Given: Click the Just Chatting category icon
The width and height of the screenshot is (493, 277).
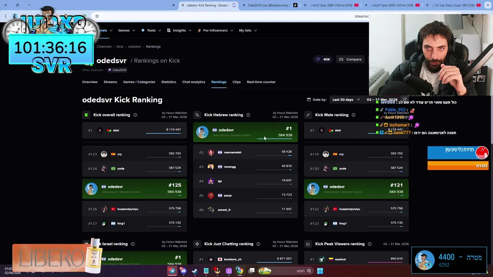Looking at the screenshot, I should pyautogui.click(x=197, y=244).
